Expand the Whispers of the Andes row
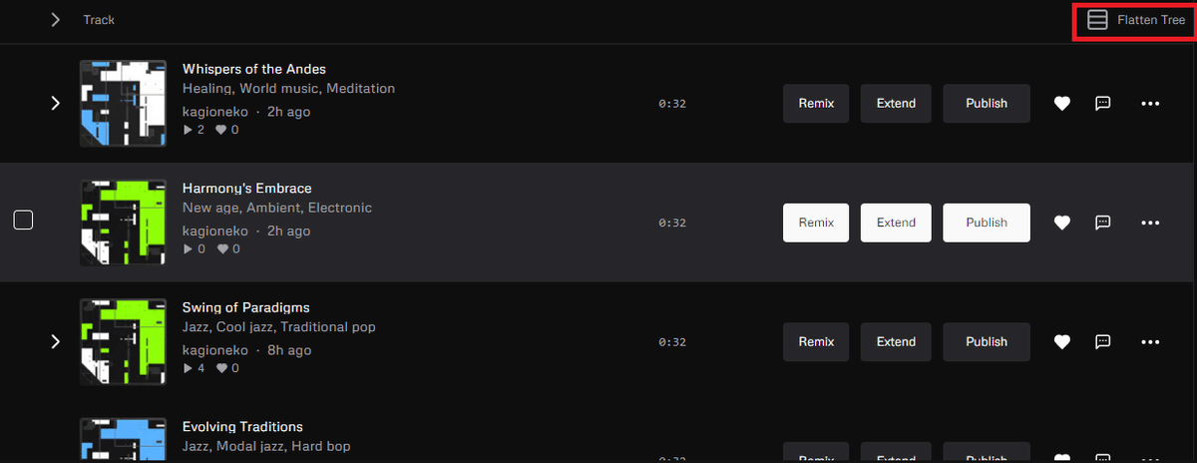The width and height of the screenshot is (1197, 463). click(56, 103)
